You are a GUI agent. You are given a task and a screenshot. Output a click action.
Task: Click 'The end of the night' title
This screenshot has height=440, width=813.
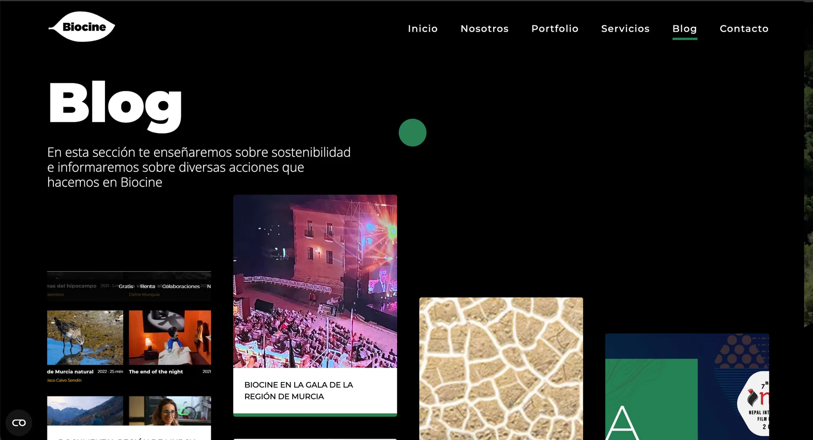point(156,371)
